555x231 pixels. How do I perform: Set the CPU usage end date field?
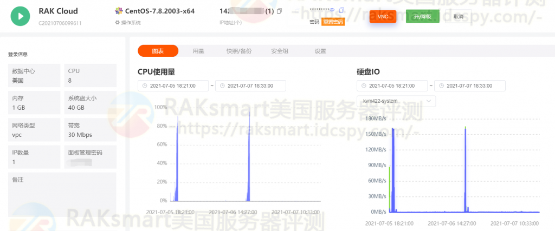[250, 86]
